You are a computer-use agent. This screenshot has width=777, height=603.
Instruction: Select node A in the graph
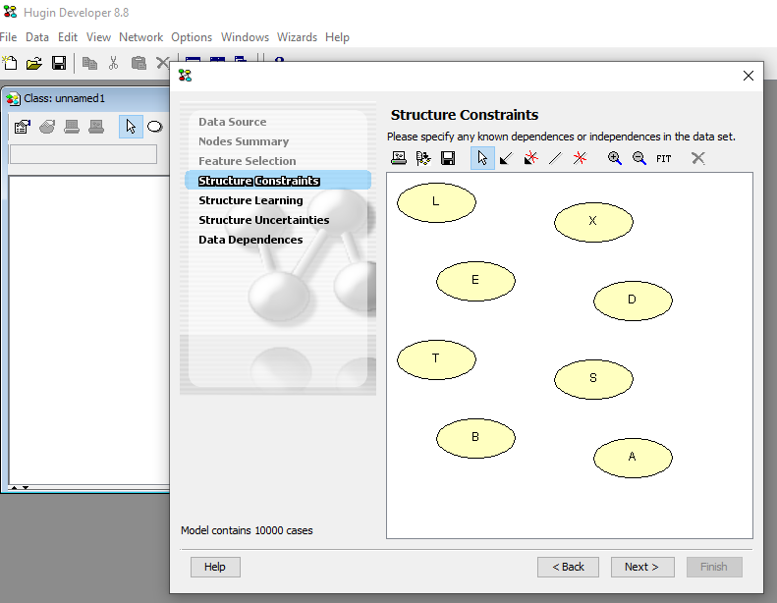(633, 458)
